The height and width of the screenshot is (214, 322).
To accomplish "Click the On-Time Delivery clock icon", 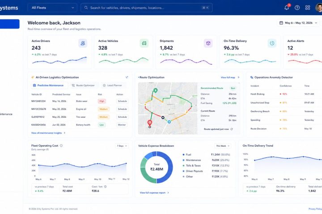I will coord(272,43).
